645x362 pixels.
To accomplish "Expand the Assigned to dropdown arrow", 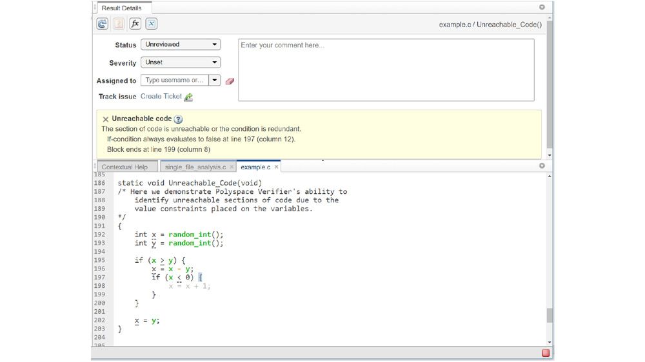I will point(215,81).
